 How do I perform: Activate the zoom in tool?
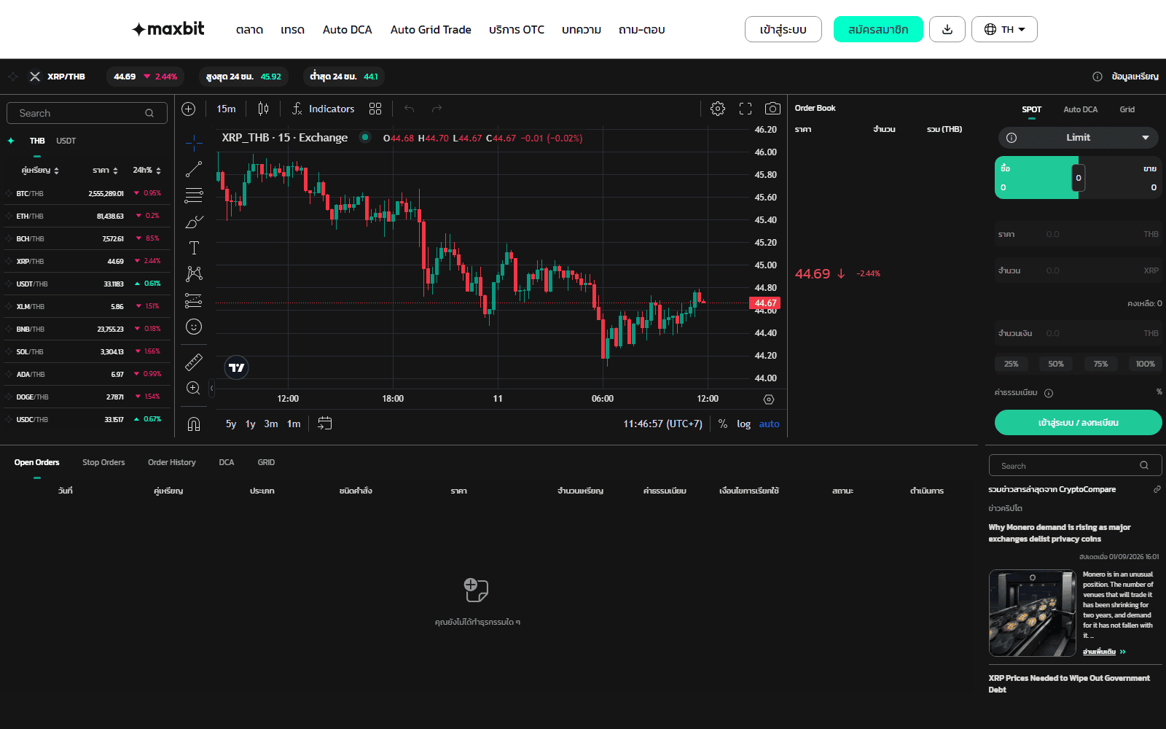point(194,388)
